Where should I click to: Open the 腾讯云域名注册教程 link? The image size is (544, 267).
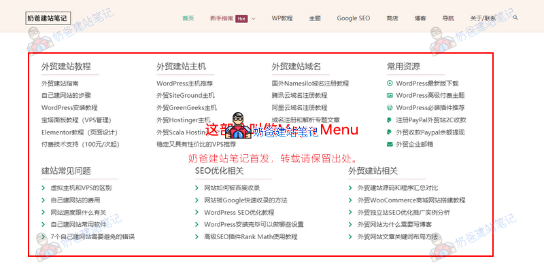[299, 95]
